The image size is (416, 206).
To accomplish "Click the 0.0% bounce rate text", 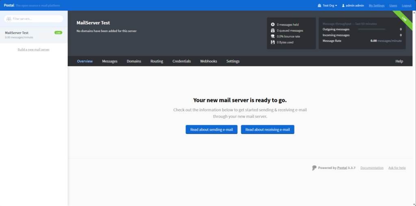I will point(288,37).
